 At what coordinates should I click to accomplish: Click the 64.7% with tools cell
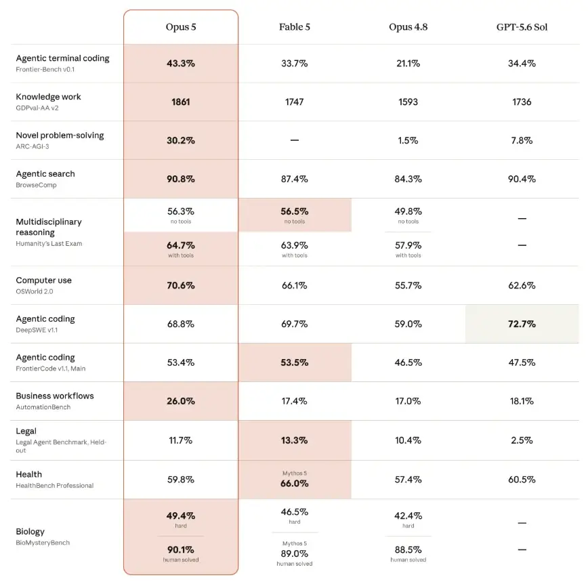pyautogui.click(x=181, y=249)
